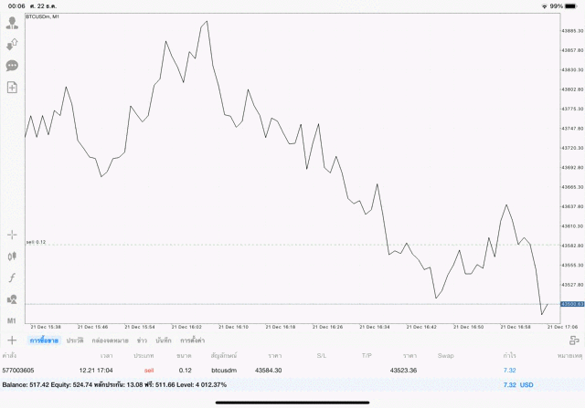585x408 pixels.
Task: Tap the plus icon beside bottom tabs
Action: tap(12, 340)
